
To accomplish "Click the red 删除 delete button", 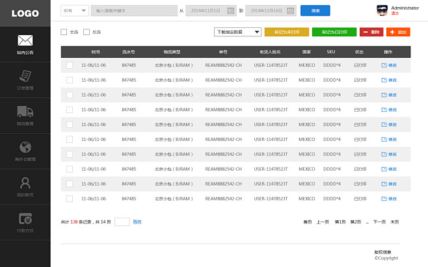I will [371, 32].
